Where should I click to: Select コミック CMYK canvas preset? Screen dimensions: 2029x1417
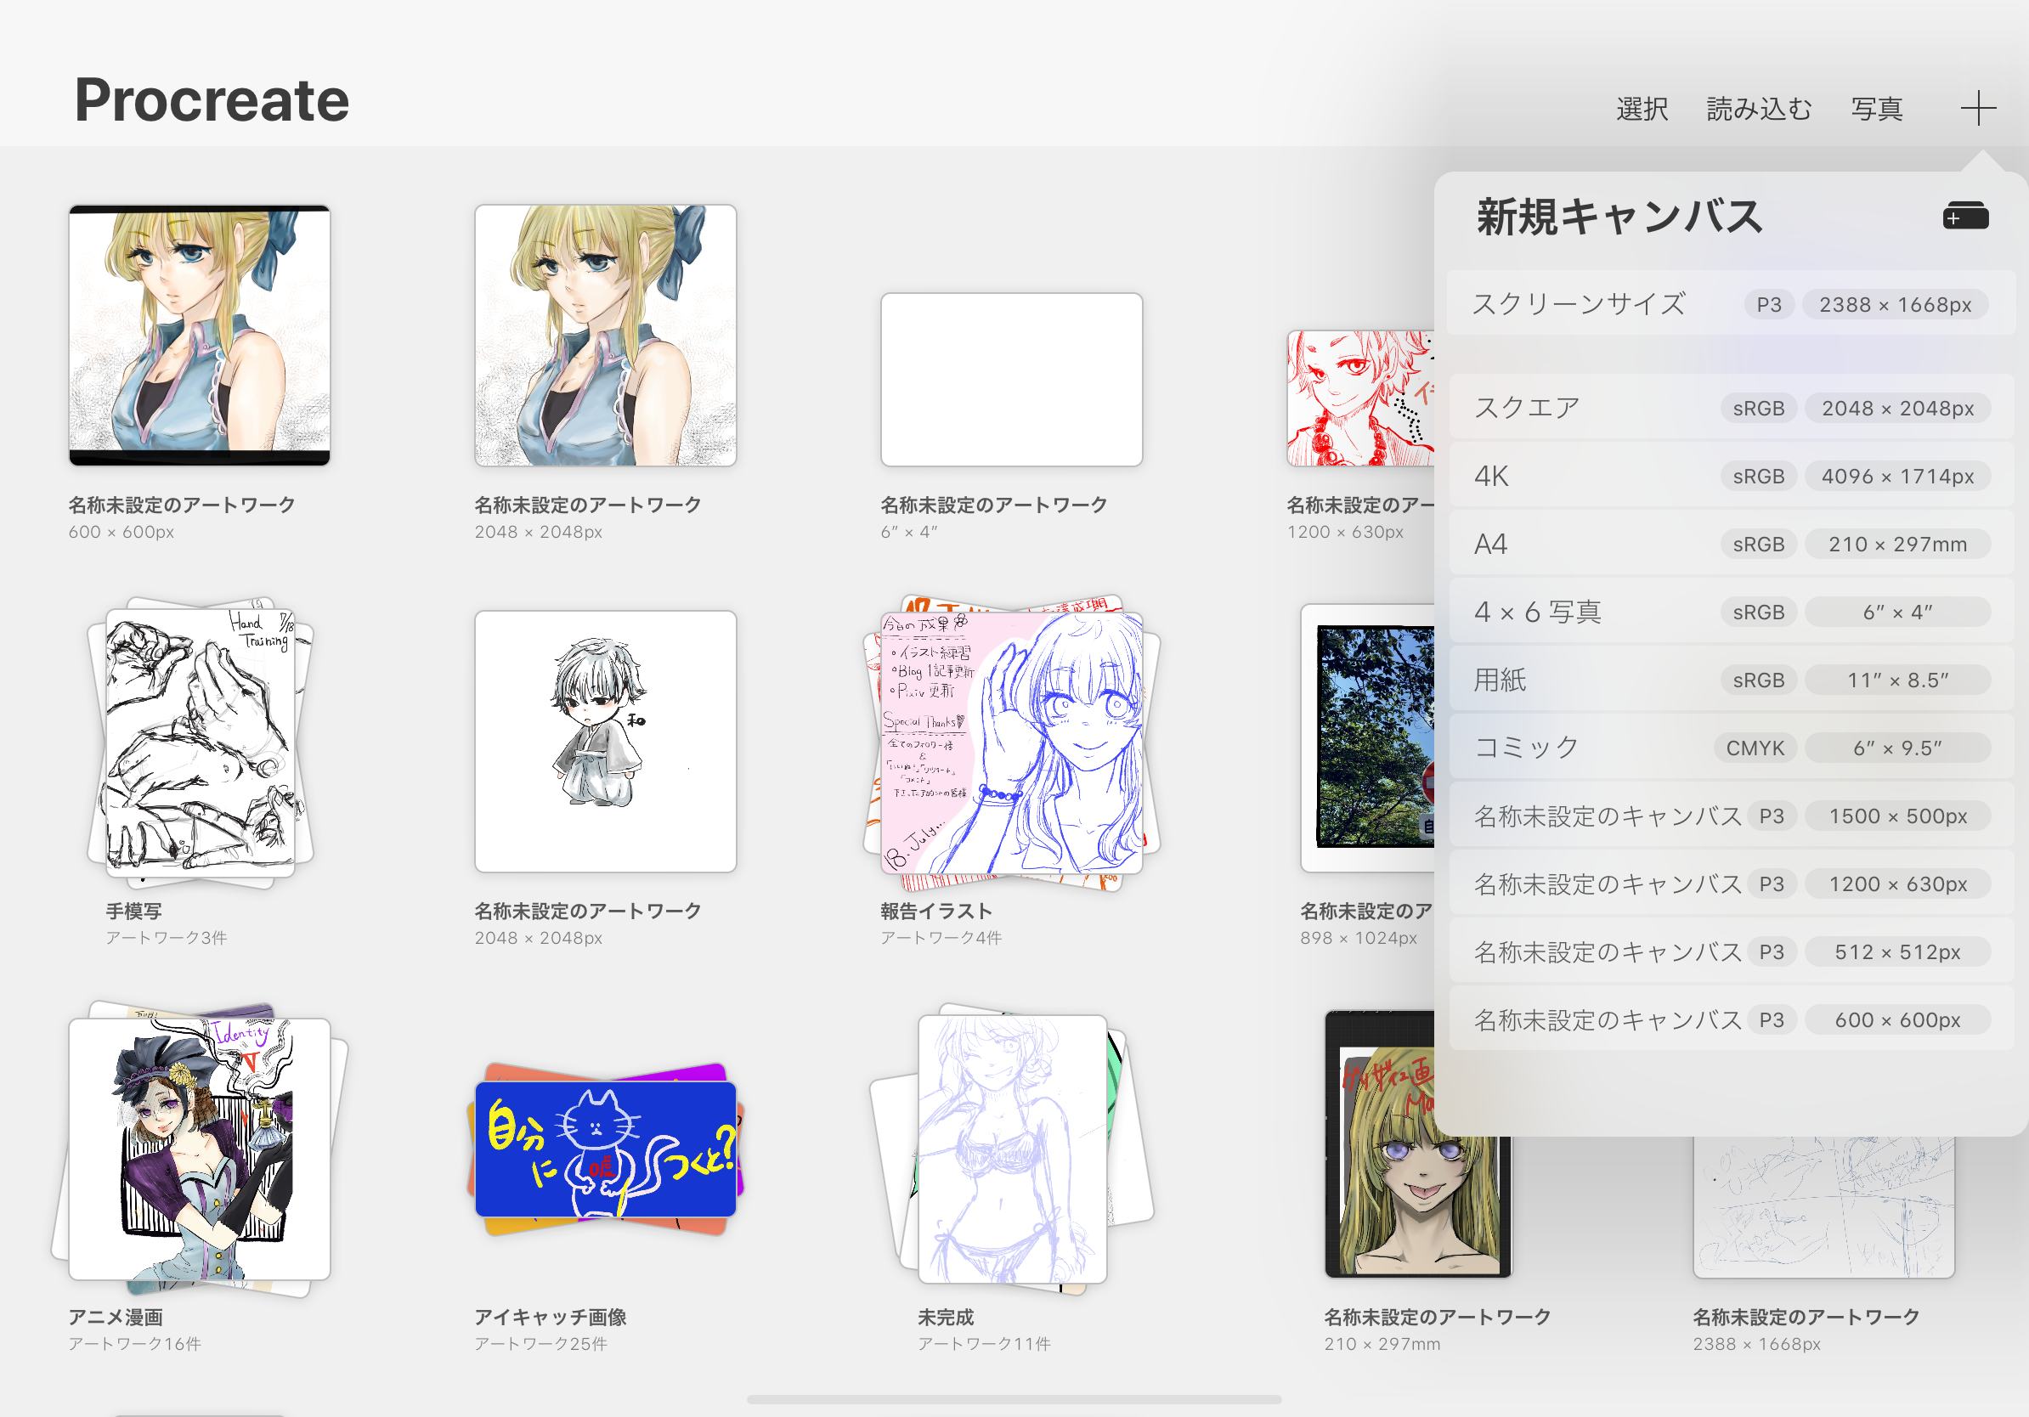1730,748
